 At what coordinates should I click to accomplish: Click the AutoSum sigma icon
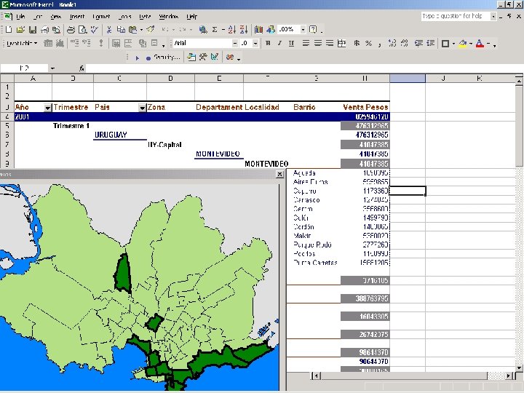214,30
